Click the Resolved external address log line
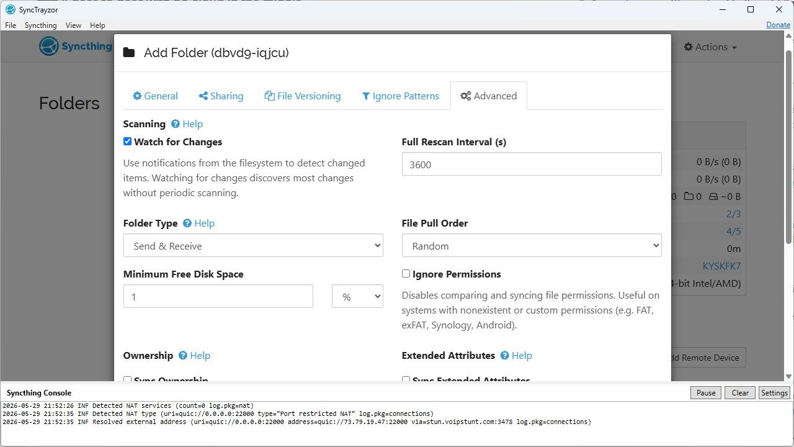The width and height of the screenshot is (794, 447). tap(297, 422)
